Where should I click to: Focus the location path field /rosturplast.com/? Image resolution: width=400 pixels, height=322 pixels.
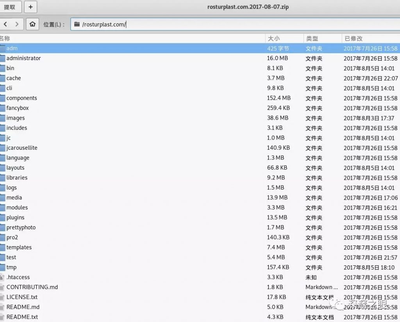[x=235, y=24]
